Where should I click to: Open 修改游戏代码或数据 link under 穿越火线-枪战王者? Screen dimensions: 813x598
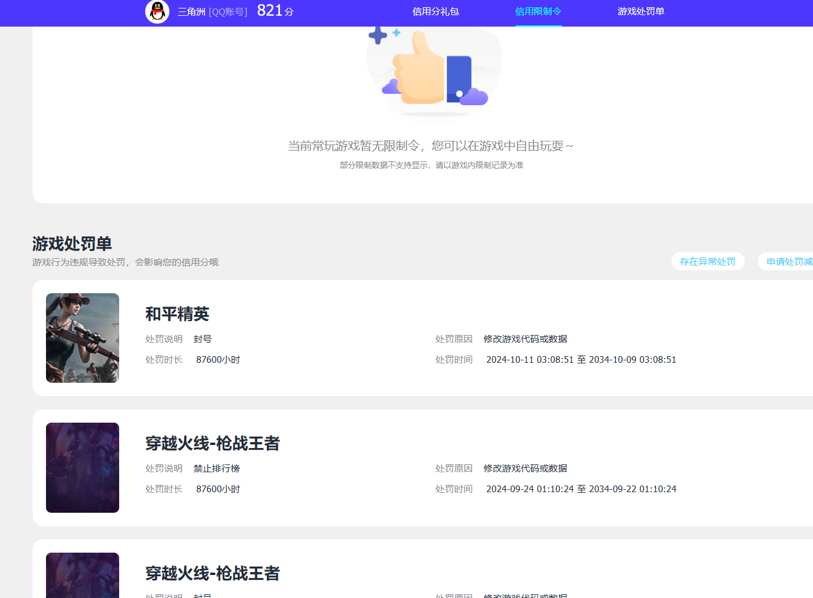click(x=524, y=468)
